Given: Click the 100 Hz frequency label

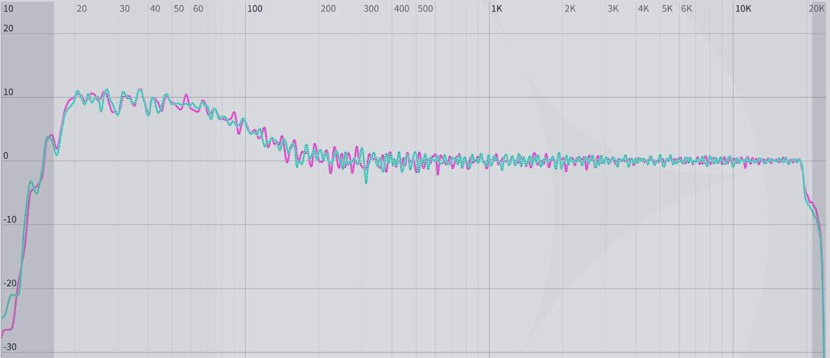Looking at the screenshot, I should 255,9.
